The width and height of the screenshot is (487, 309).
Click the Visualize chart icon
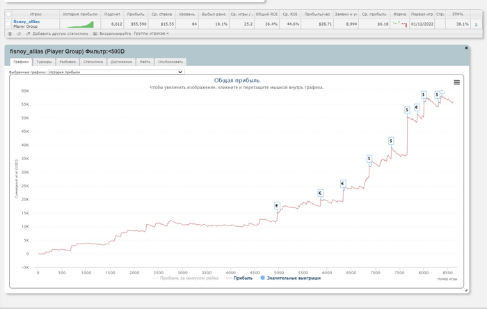tap(95, 33)
